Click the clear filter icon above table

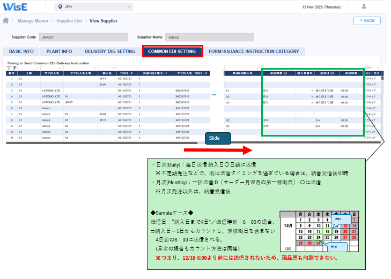[13, 68]
